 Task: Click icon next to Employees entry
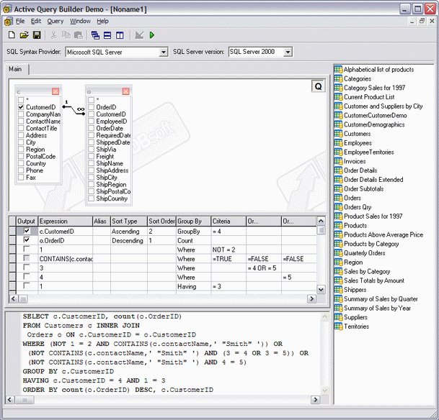(338, 142)
